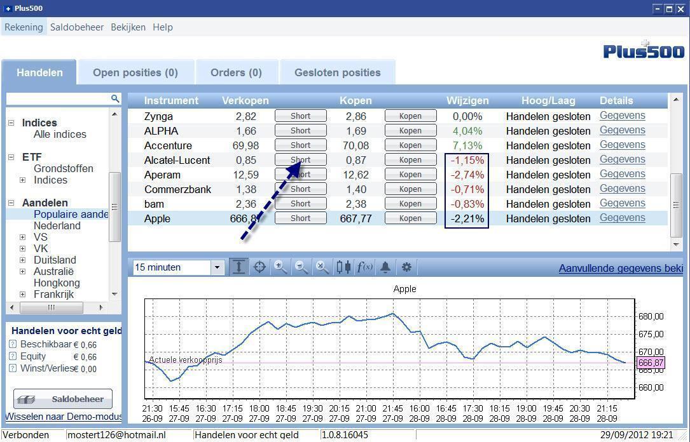Open Aanvullende gegevens bekijken link
690x442 pixels.
621,268
